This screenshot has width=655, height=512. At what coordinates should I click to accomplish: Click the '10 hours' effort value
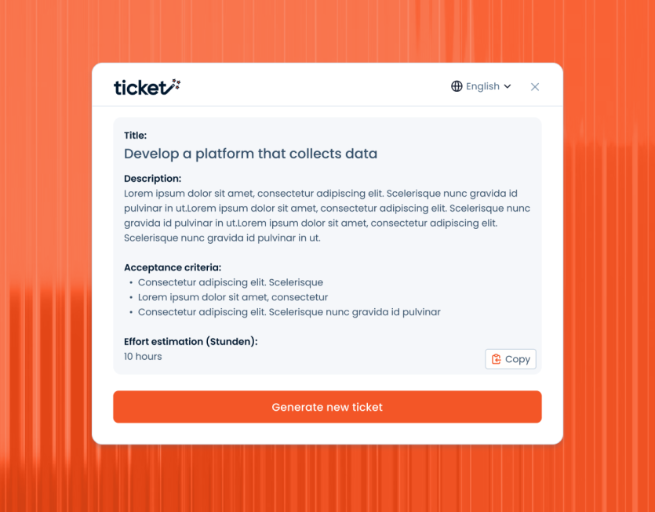coord(143,357)
